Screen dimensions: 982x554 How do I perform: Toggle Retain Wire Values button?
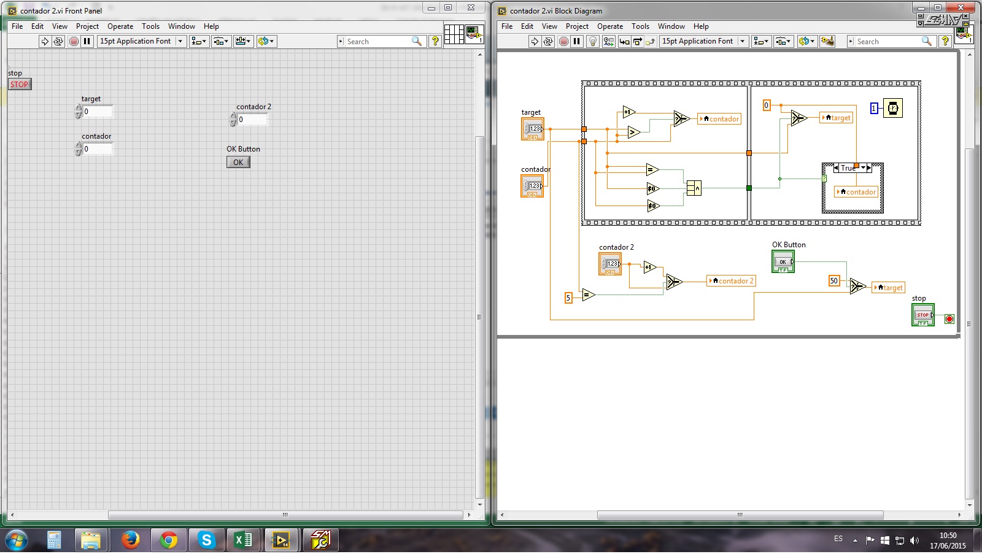point(608,41)
